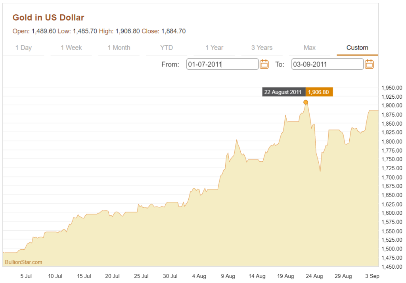Select the 1 Year range tab
The width and height of the screenshot is (406, 283).
(x=214, y=48)
